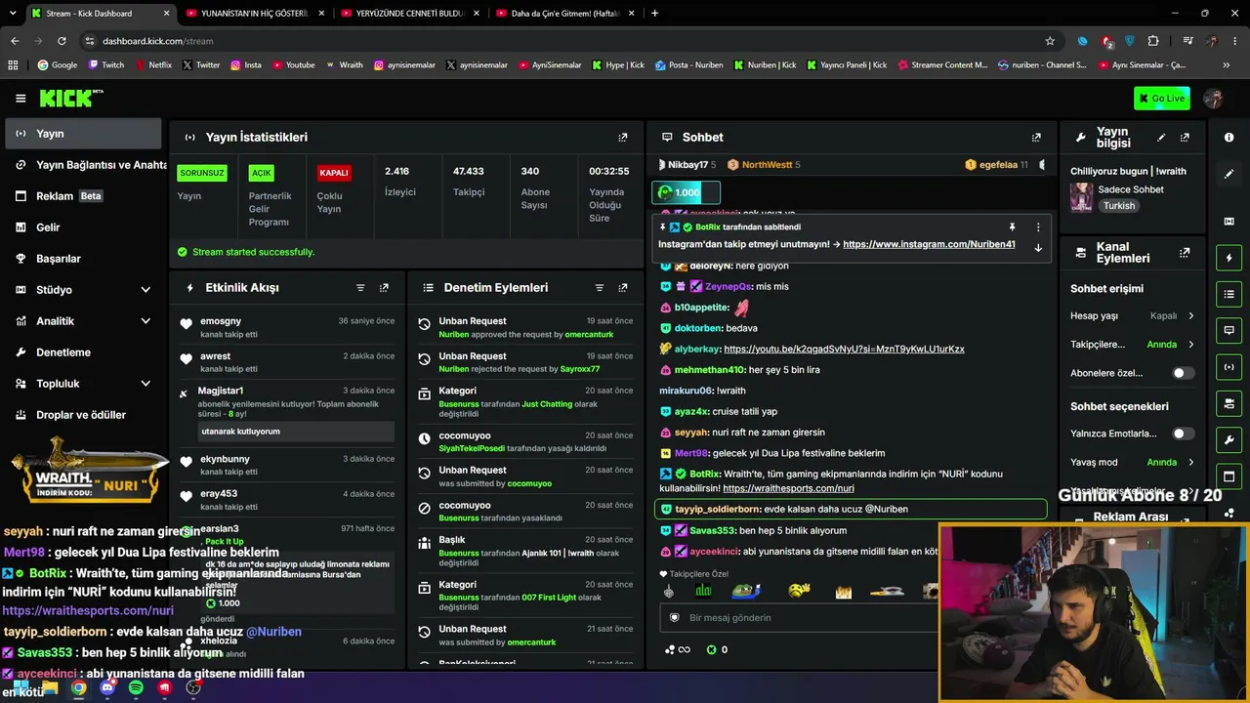Image resolution: width=1250 pixels, height=703 pixels.
Task: Open Spotify from the taskbar
Action: click(x=136, y=688)
